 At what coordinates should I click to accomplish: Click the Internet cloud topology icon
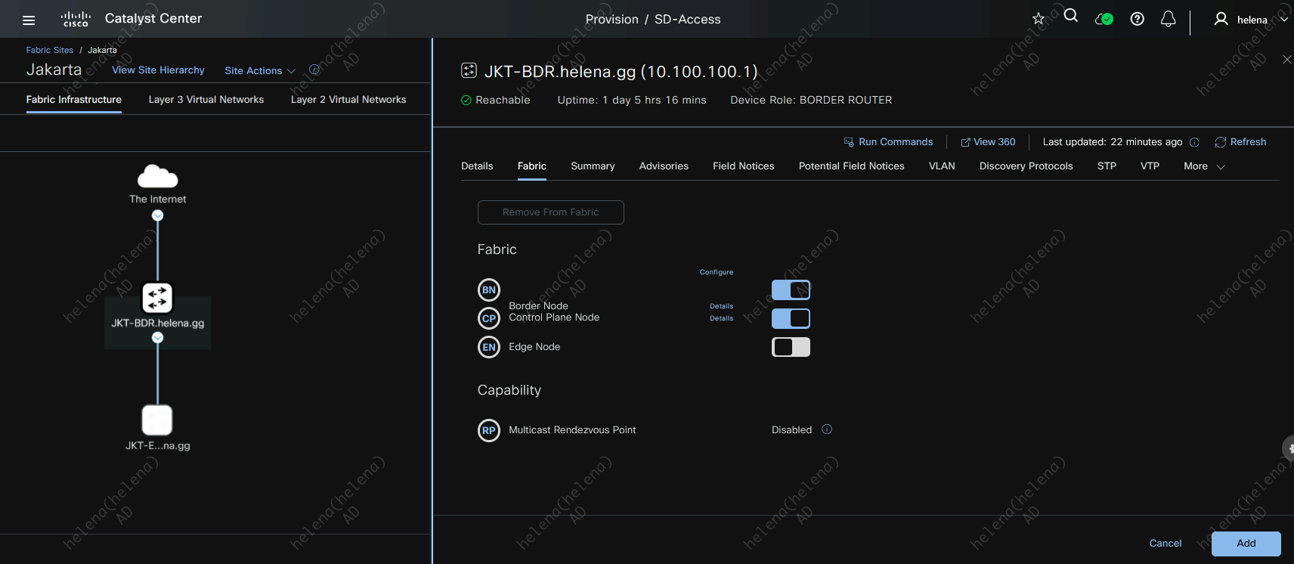[157, 177]
